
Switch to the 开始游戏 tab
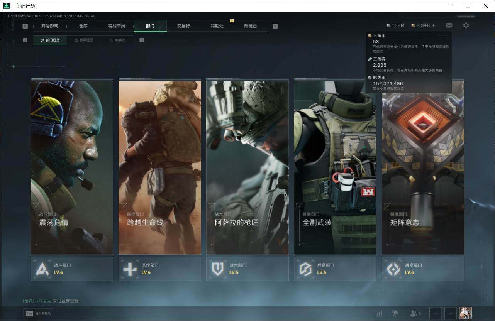coord(50,26)
